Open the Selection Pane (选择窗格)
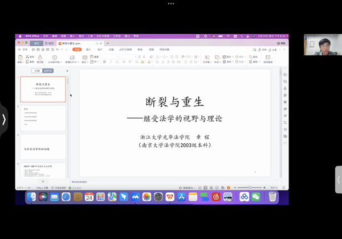The image size is (342, 239). tap(268, 58)
